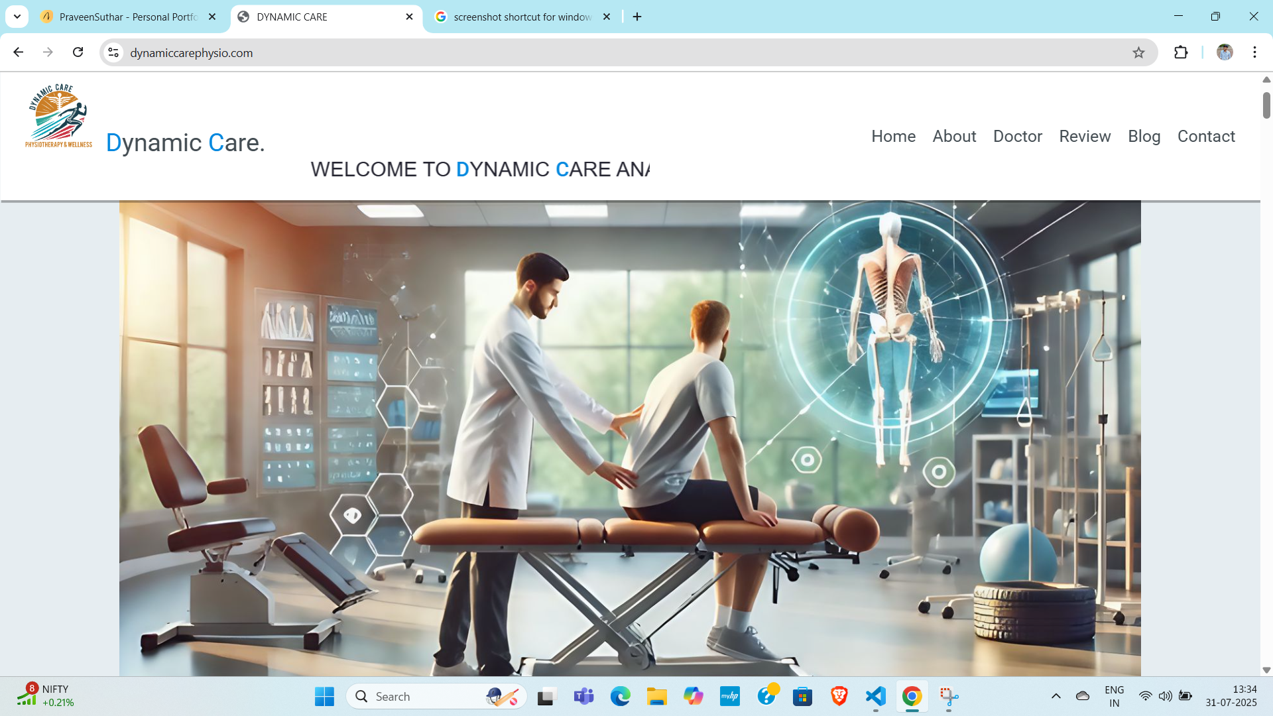1273x716 pixels.
Task: Open the Windows Start menu
Action: pyautogui.click(x=324, y=696)
